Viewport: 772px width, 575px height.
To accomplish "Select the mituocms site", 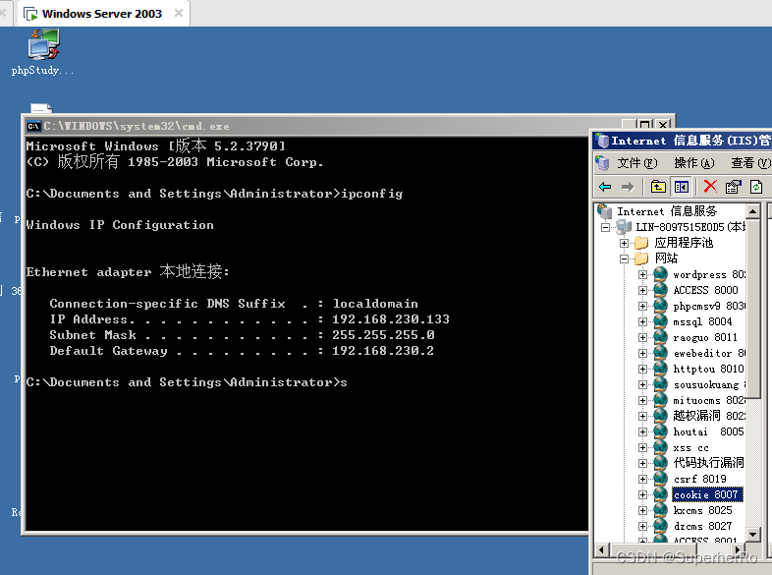I will pos(709,401).
